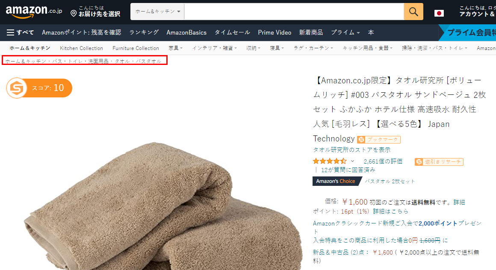
Task: Open the 2,661個の評価 reviews link
Action: click(383, 161)
